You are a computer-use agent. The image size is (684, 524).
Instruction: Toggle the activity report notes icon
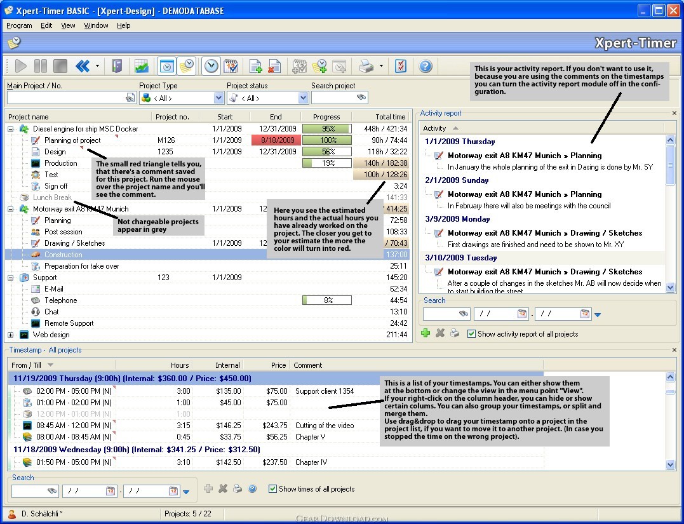click(186, 66)
